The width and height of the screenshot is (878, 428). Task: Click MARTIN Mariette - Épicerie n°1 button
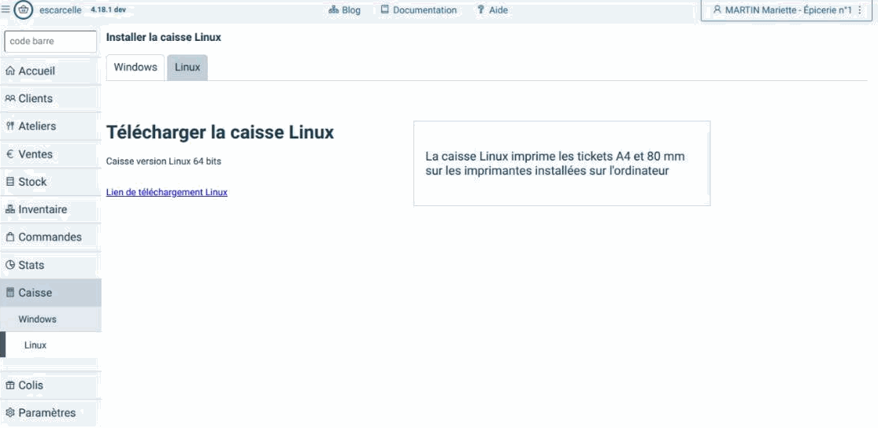(x=788, y=10)
